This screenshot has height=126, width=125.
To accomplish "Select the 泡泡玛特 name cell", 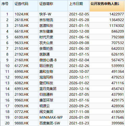I will pos(53,77).
